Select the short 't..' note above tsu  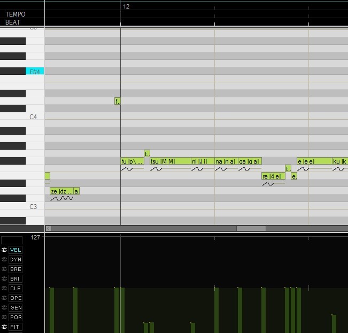[147, 153]
